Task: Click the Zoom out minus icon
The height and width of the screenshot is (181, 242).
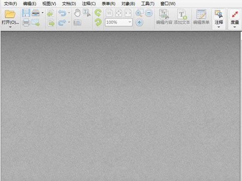Action: (149, 13)
